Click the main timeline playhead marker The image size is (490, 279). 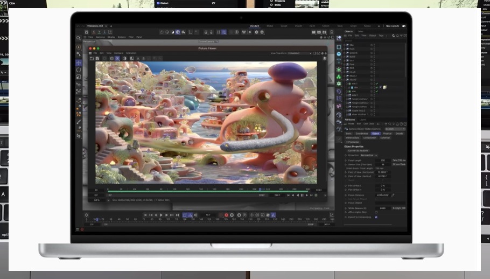click(97, 220)
